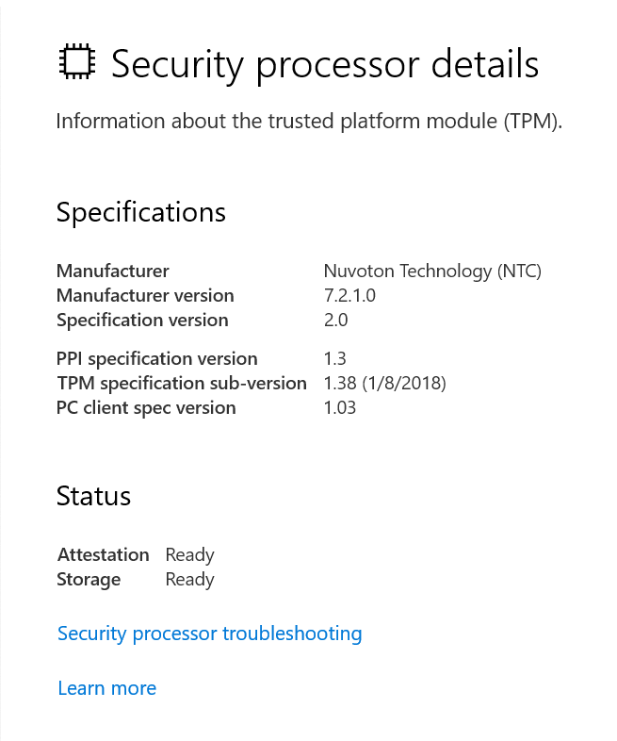The height and width of the screenshot is (741, 617).
Task: Click TPM specification sub-version label
Action: [182, 384]
